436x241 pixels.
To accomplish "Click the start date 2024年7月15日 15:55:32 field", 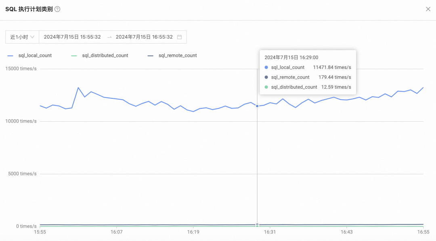I will [72, 37].
